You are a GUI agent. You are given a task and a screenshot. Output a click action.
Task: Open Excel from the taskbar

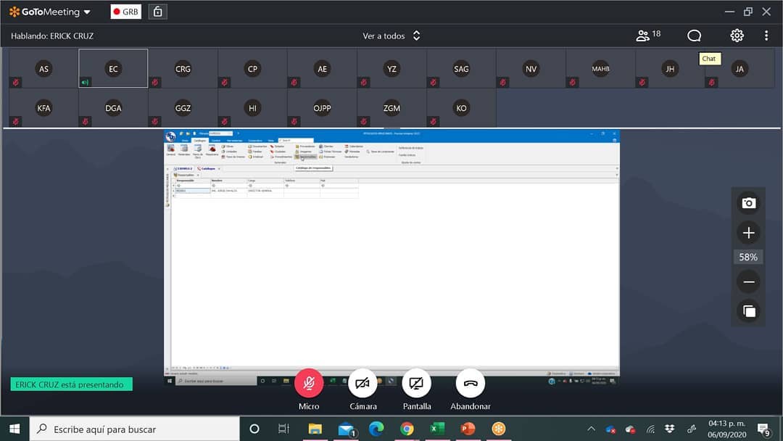[437, 429]
